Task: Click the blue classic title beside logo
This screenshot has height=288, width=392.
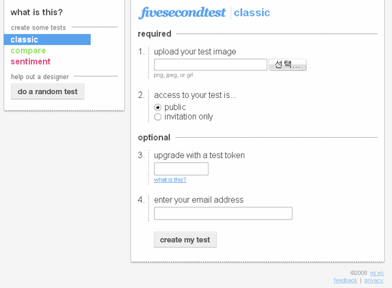Action: [x=252, y=13]
